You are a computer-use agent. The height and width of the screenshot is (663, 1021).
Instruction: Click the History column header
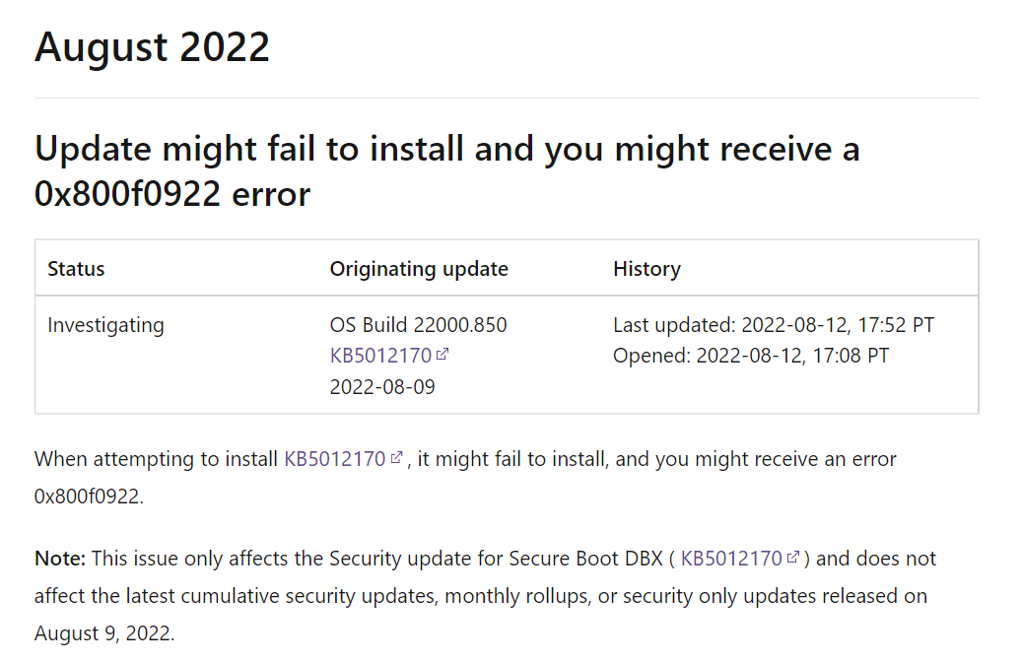[647, 269]
